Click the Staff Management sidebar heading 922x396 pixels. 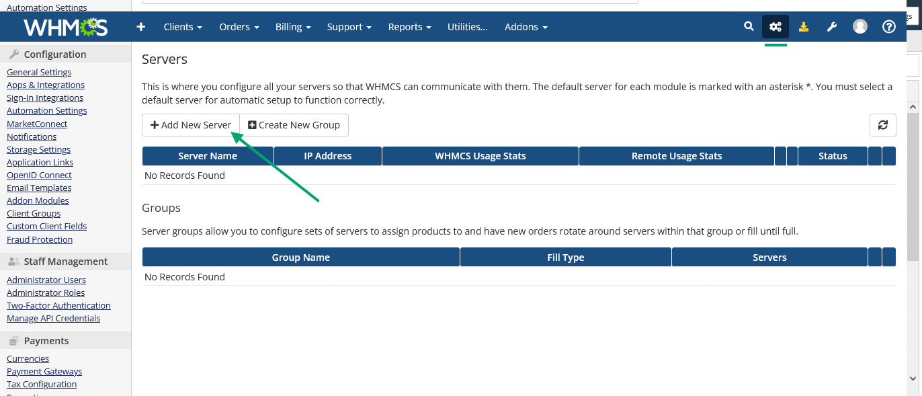pyautogui.click(x=66, y=262)
